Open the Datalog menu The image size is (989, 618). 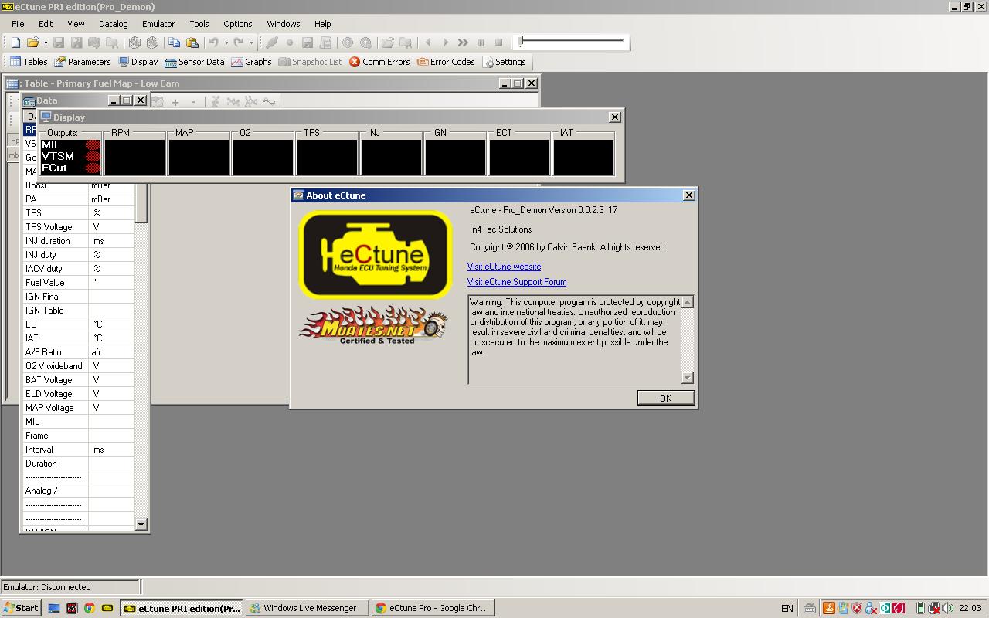click(114, 24)
